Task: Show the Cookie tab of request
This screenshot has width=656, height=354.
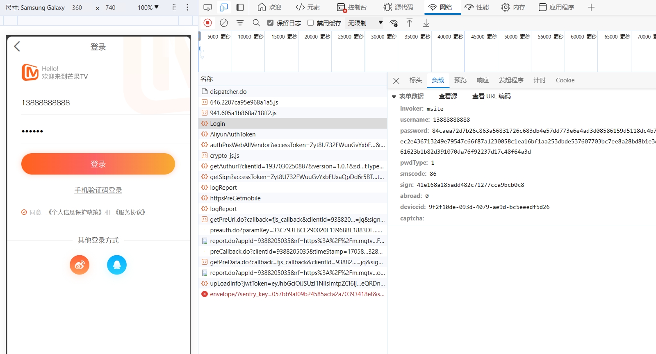Action: [565, 80]
